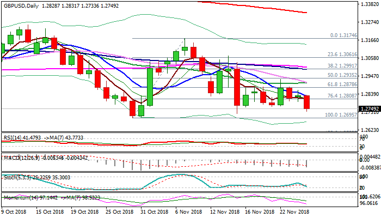
Task: Click the Stoch(5,3,5) indicator label
Action: [x=16, y=177]
